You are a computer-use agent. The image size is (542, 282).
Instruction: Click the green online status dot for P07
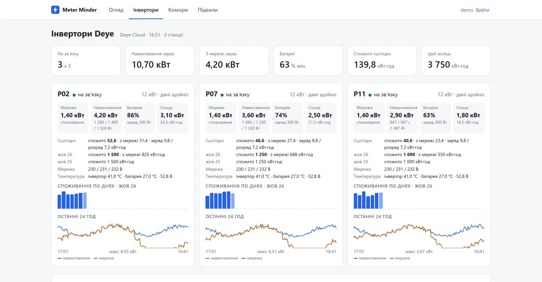point(222,95)
